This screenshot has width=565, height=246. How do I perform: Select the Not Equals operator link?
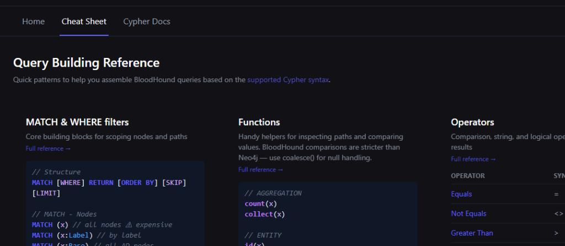pos(468,213)
